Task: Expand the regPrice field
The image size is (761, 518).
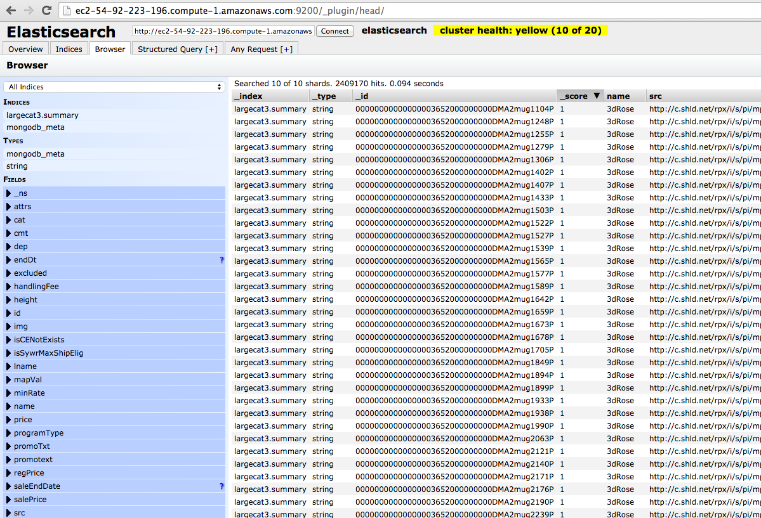Action: click(x=8, y=473)
